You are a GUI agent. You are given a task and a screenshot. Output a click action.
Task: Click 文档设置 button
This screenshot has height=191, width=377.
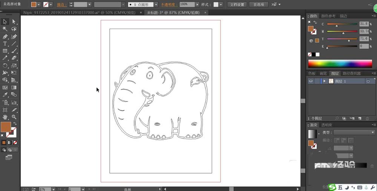tap(237, 5)
